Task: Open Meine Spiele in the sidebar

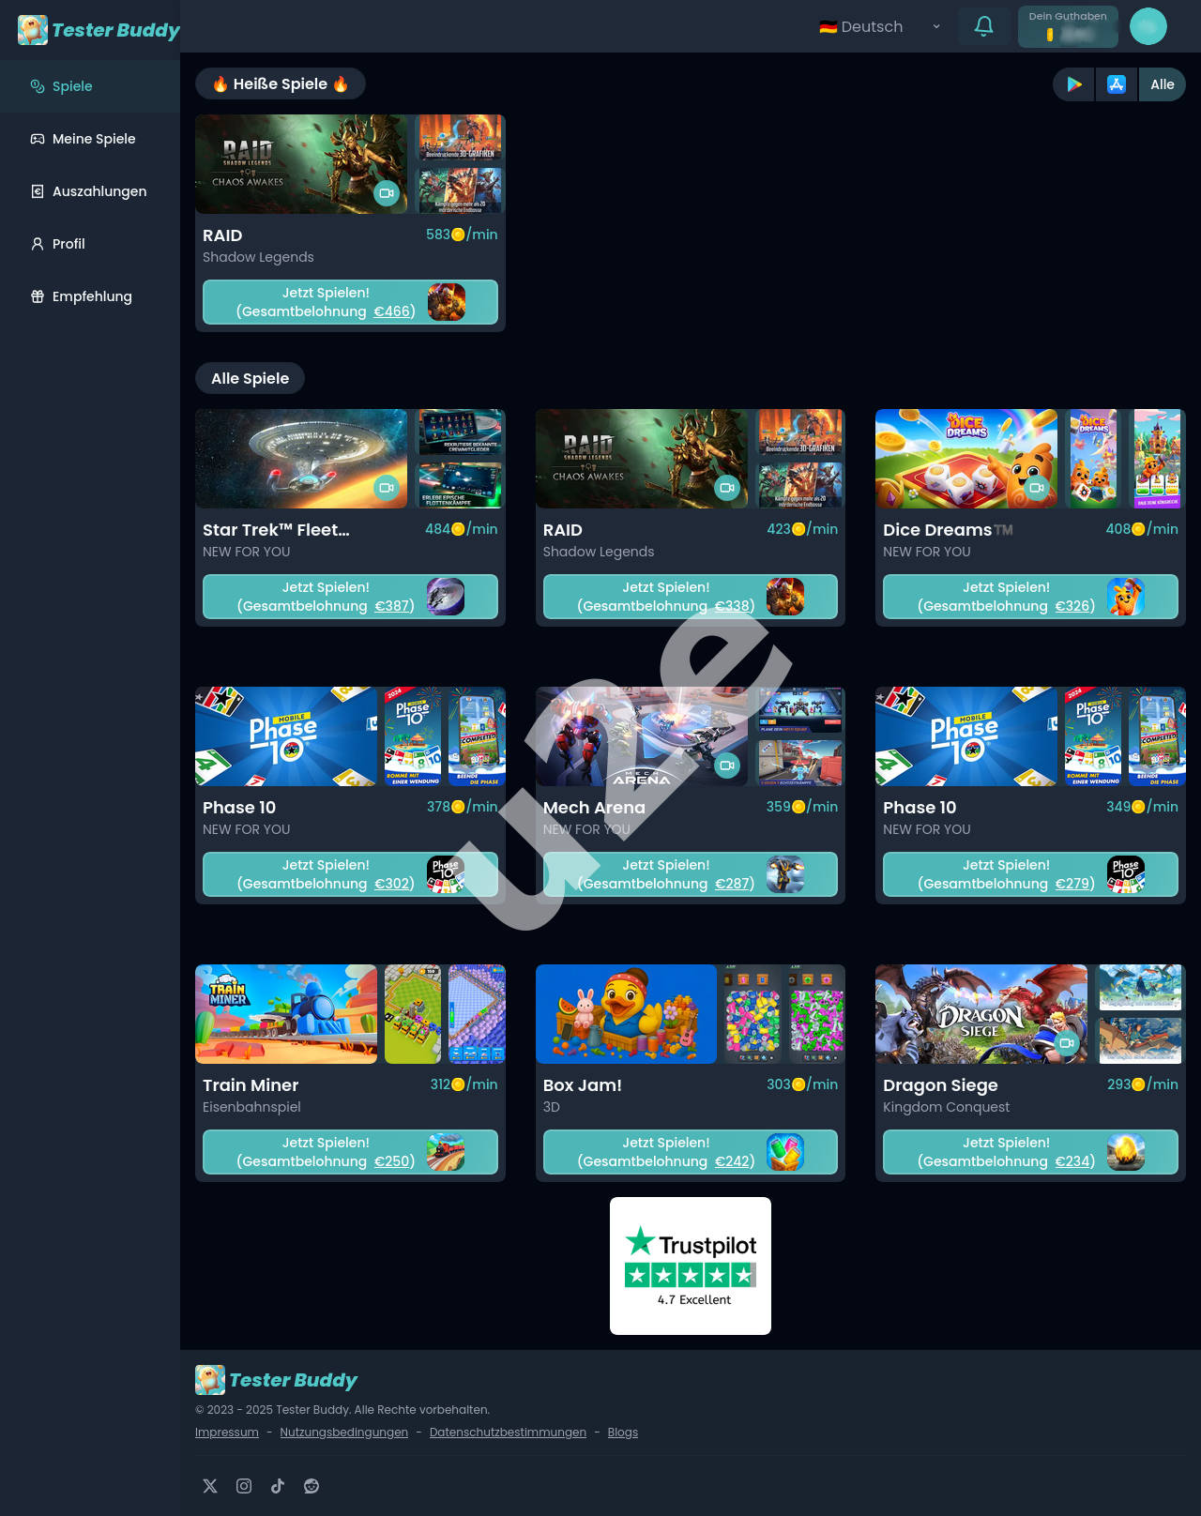Action: pos(90,139)
